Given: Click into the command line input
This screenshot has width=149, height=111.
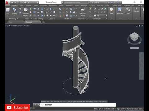Looking at the screenshot, I should coord(78,105).
